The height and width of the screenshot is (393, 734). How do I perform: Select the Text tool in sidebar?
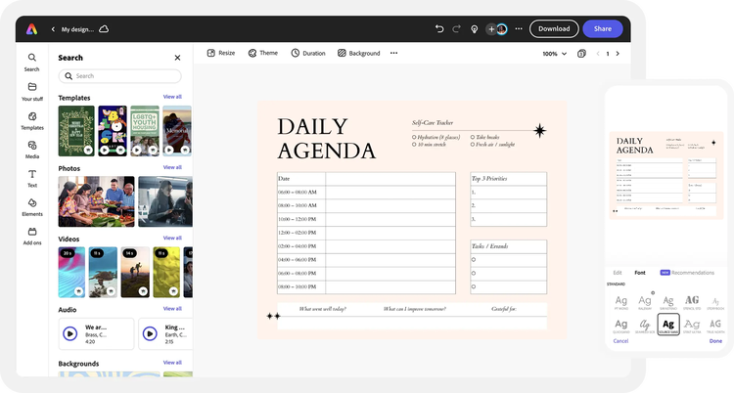tap(32, 179)
